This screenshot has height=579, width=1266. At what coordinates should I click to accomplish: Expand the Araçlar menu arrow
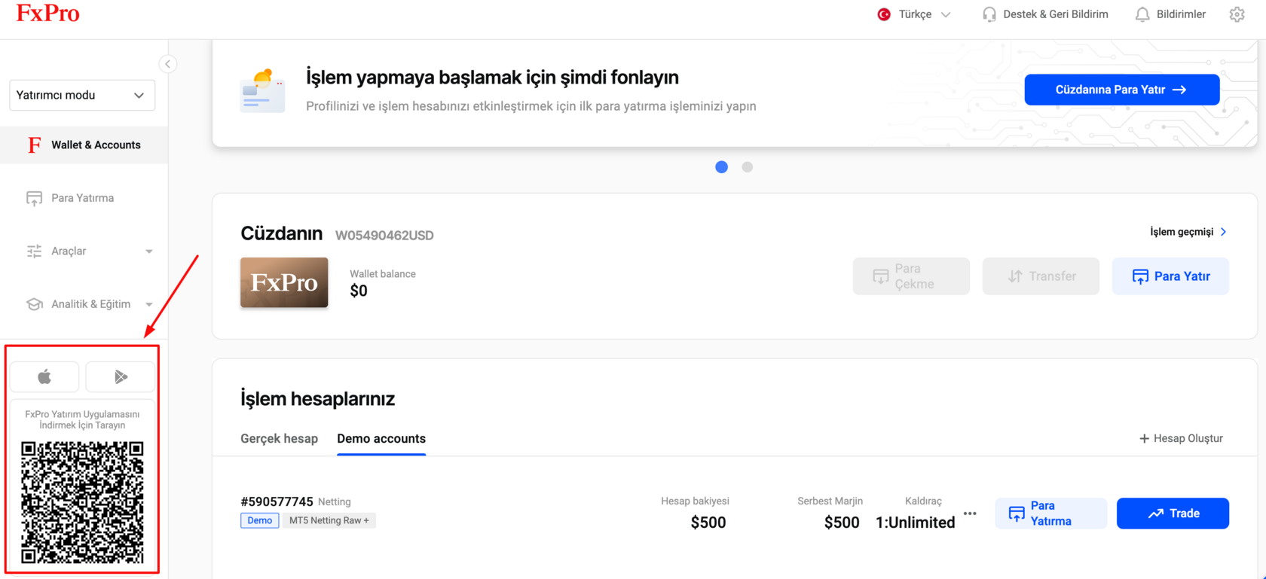point(148,251)
